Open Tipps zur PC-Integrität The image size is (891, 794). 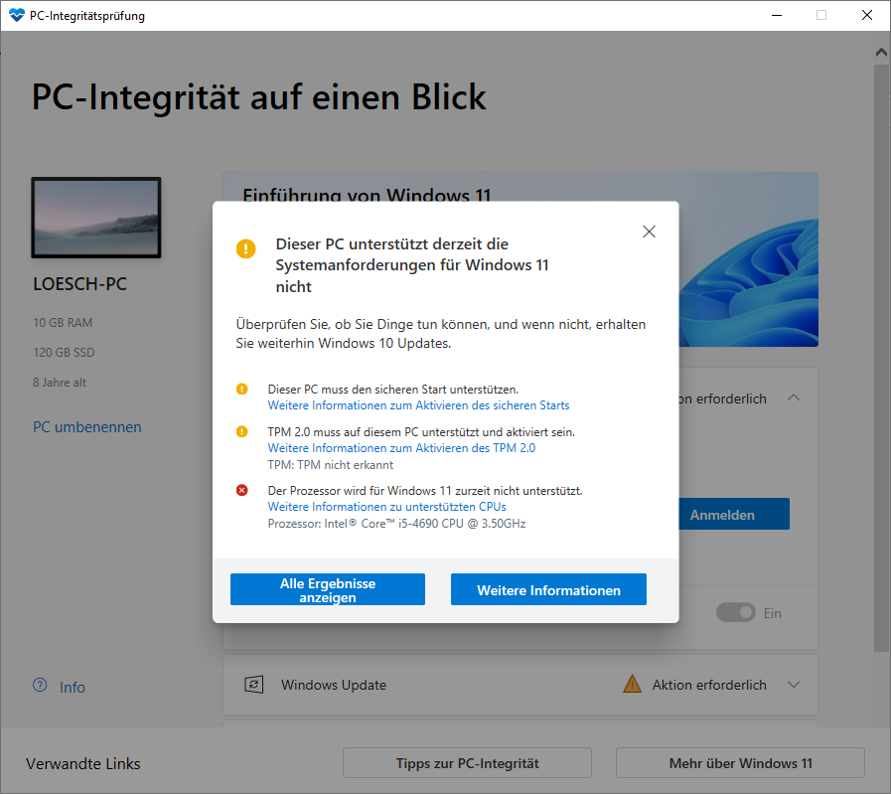pyautogui.click(x=467, y=763)
